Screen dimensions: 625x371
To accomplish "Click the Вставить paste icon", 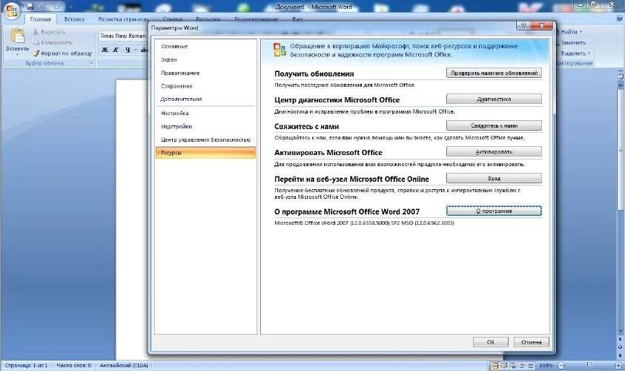I will (x=17, y=36).
